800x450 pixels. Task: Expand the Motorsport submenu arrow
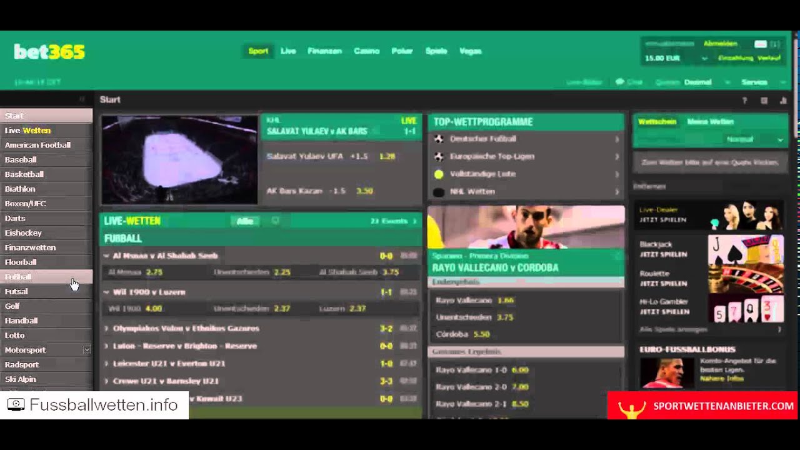click(87, 350)
